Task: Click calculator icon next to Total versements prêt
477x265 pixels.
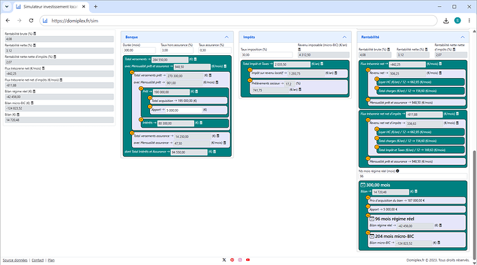Action: (210, 75)
